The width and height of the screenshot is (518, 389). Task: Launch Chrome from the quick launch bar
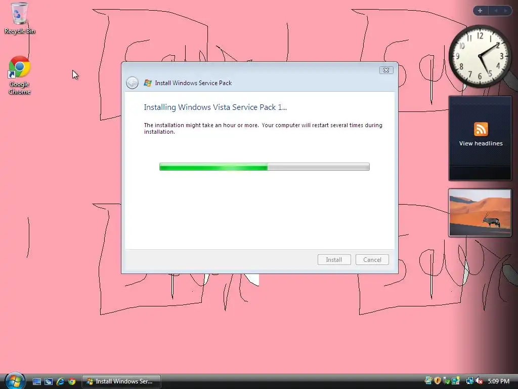point(72,381)
